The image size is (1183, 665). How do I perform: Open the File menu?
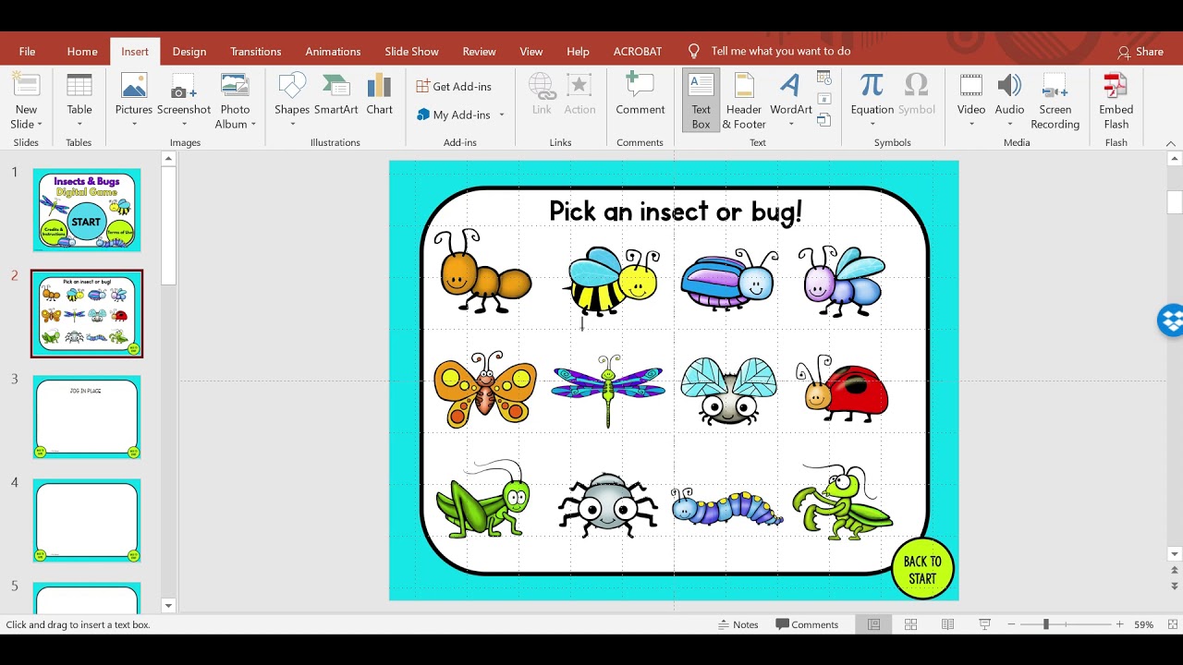[27, 52]
